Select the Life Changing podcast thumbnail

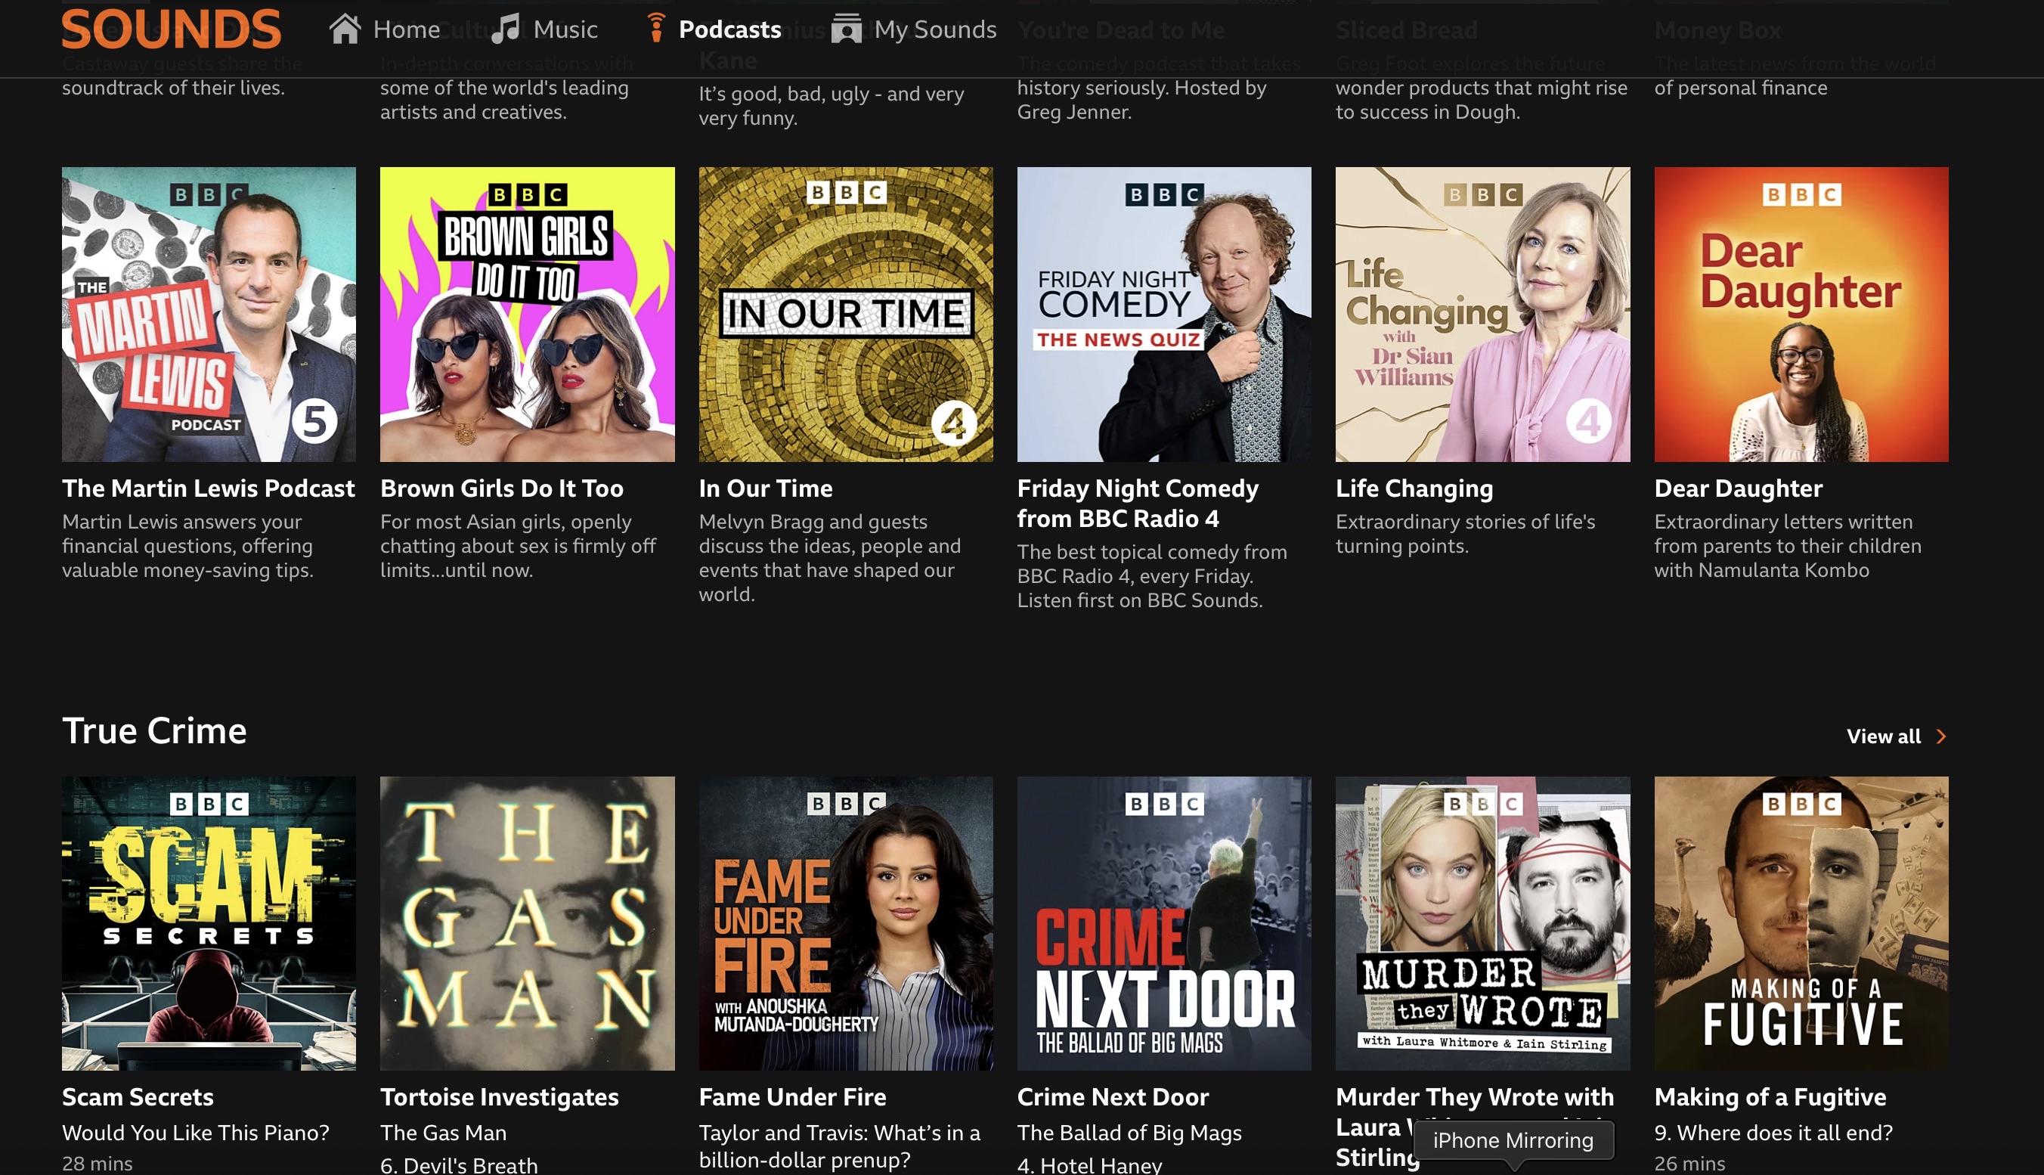coord(1482,314)
